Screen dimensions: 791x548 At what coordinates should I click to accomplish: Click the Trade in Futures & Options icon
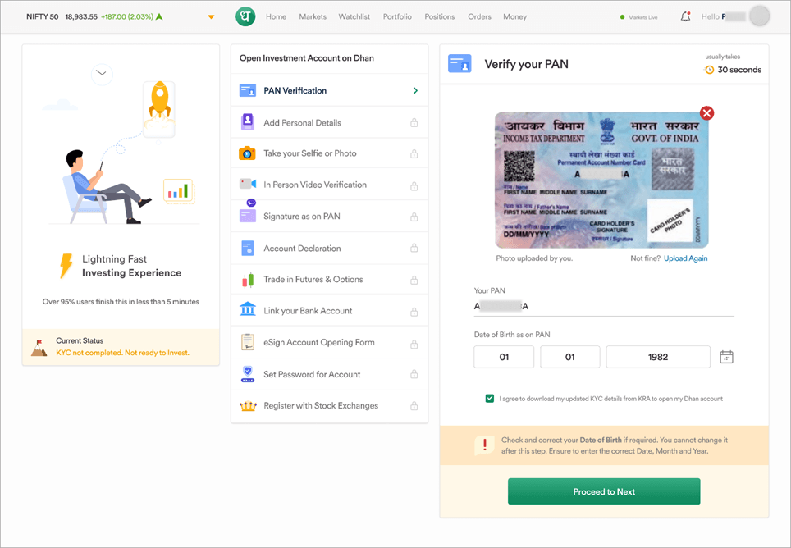point(247,280)
